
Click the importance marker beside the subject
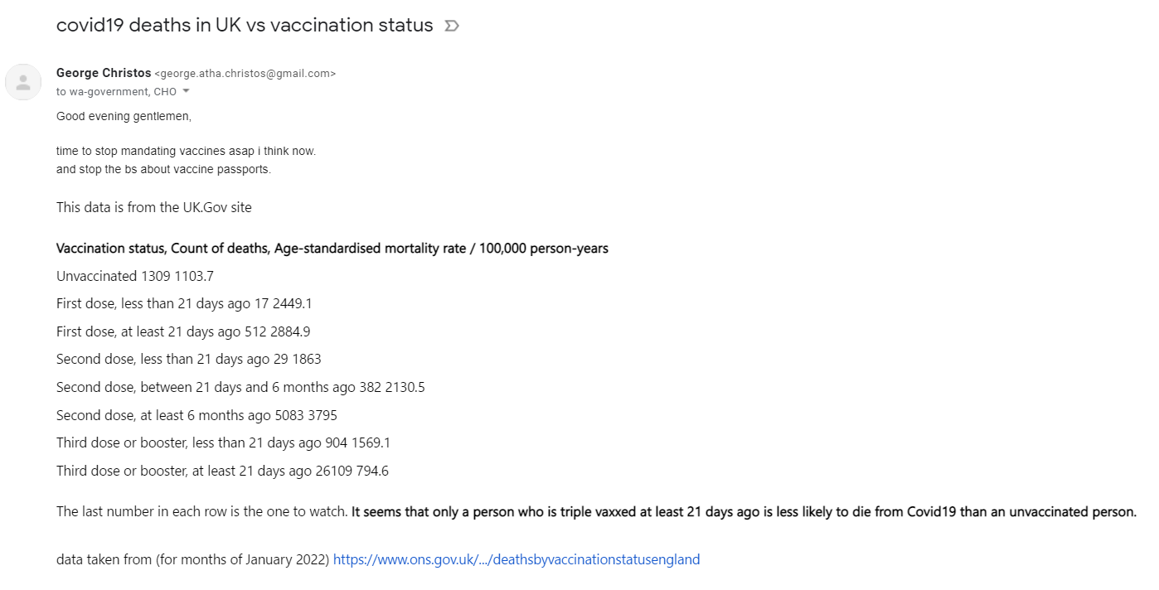click(x=452, y=27)
